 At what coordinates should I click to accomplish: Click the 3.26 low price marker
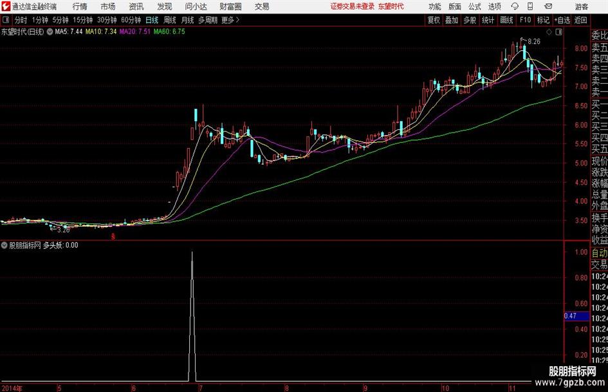click(63, 230)
